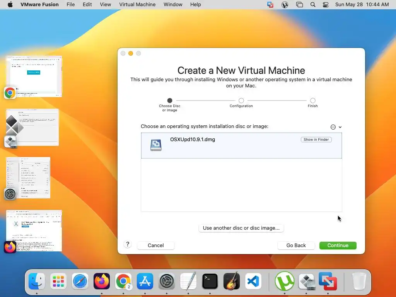The width and height of the screenshot is (396, 297).
Task: Switch to System Settings window thumbnail
Action: [x=28, y=178]
